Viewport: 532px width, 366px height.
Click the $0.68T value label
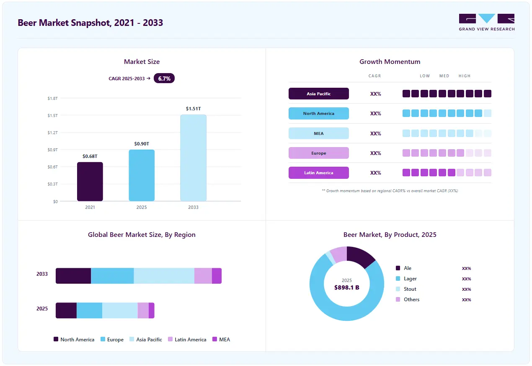(90, 156)
